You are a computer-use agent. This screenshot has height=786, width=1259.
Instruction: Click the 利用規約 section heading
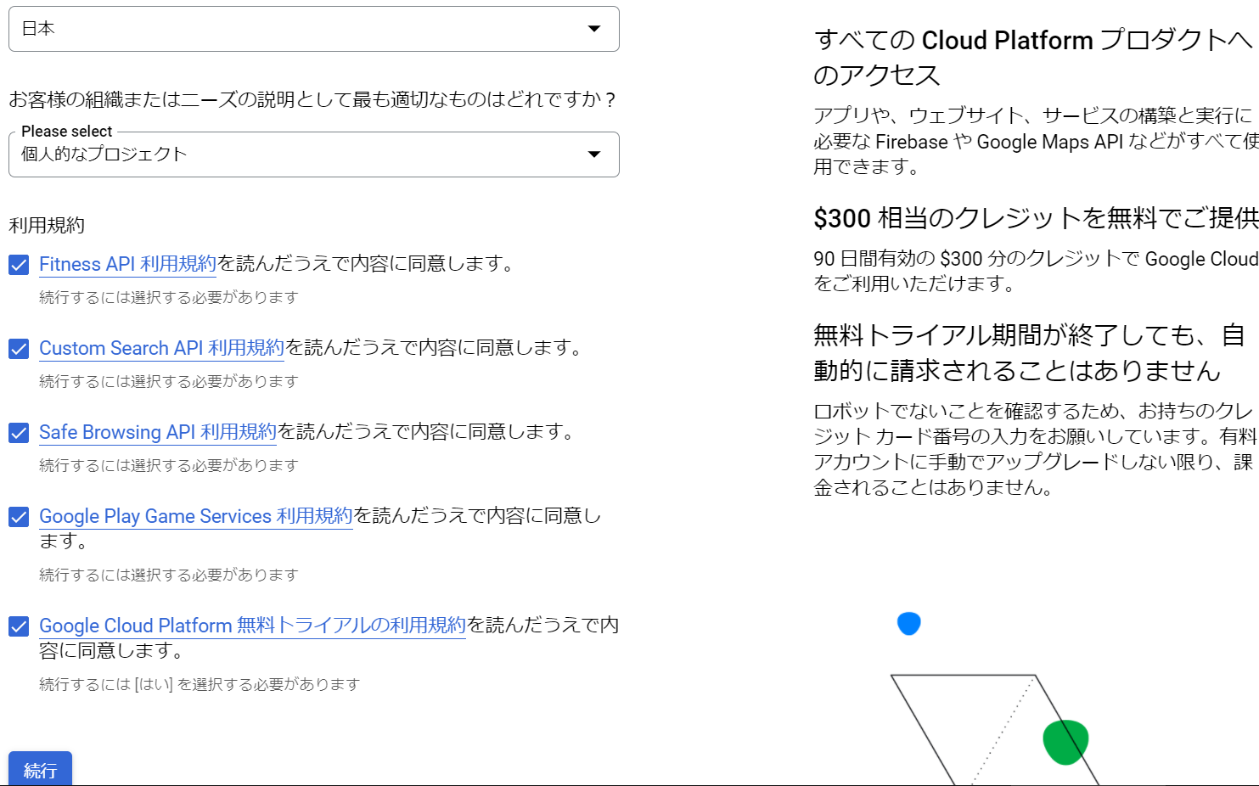point(47,225)
